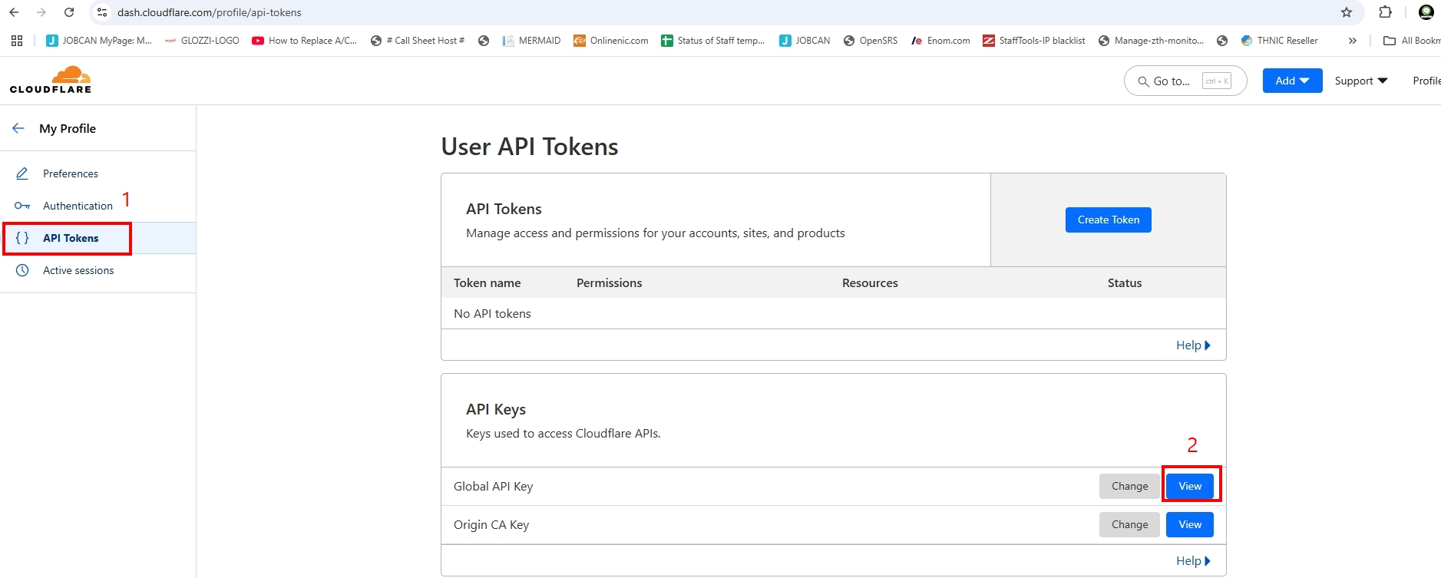Open site info icon in address bar
The image size is (1441, 578).
coord(102,12)
